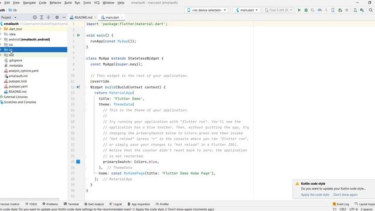Run the app with the green play icon
This screenshot has width=375, height=211.
tap(299, 11)
